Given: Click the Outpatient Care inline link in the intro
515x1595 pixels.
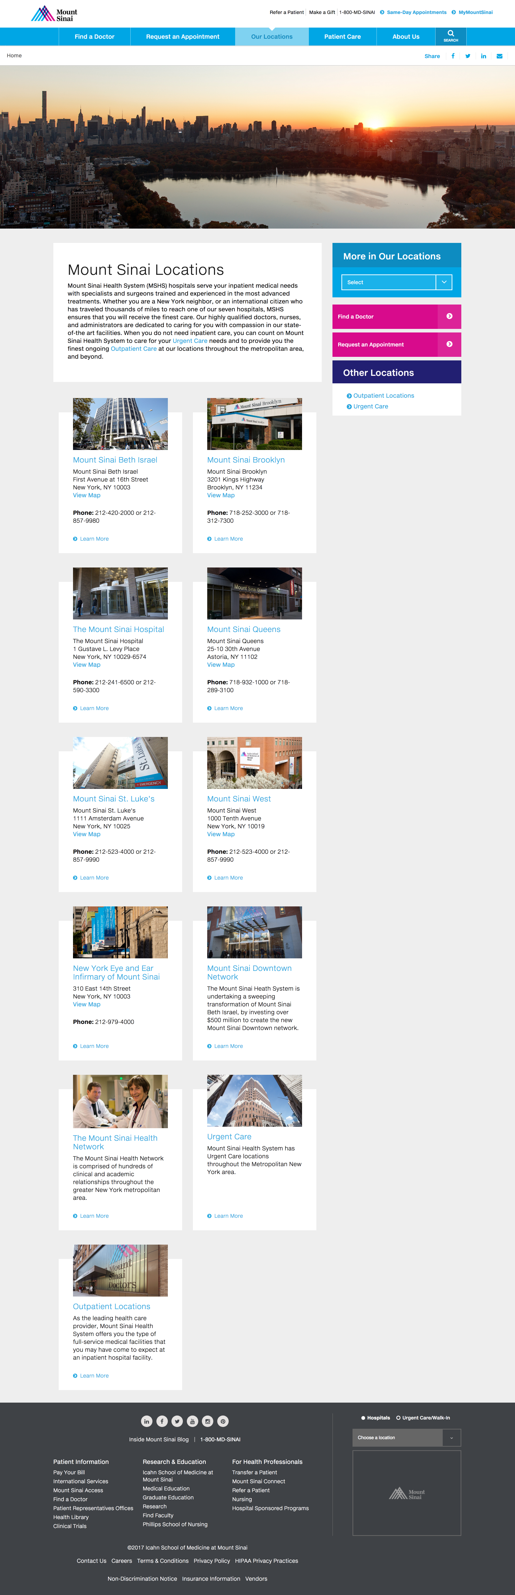Looking at the screenshot, I should [133, 349].
